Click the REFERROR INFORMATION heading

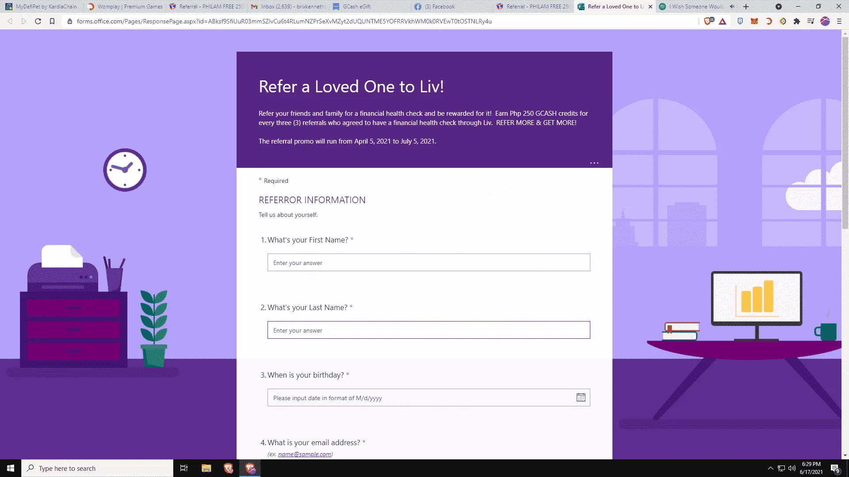[x=312, y=200]
